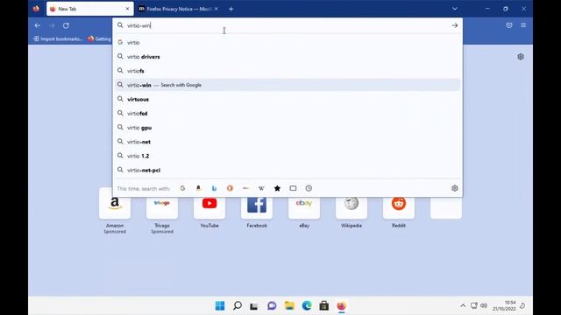Select the 'virtuous' suggestion

tap(288, 99)
